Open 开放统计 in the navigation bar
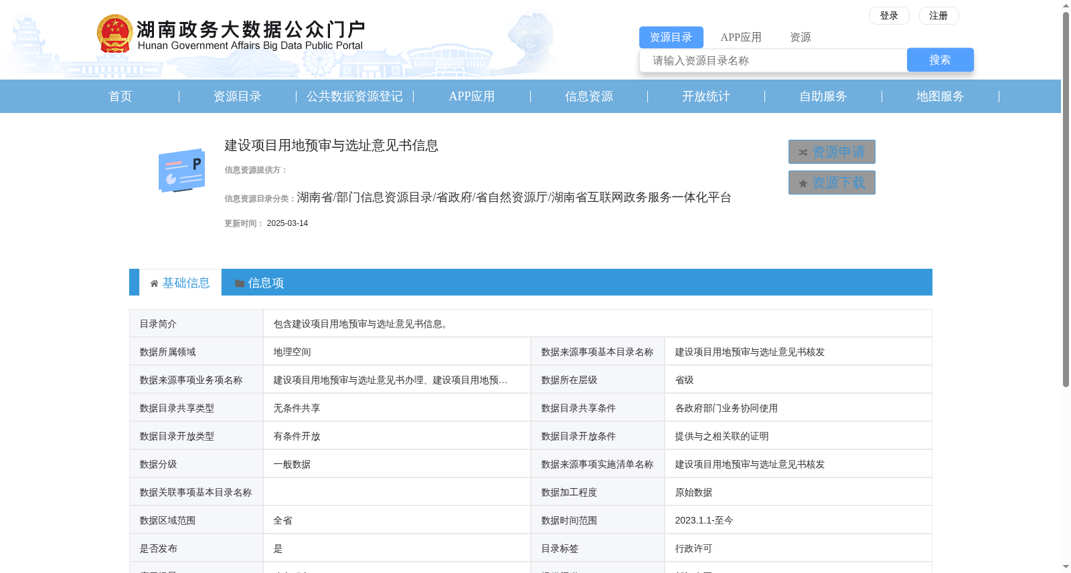1071x573 pixels. [x=706, y=96]
